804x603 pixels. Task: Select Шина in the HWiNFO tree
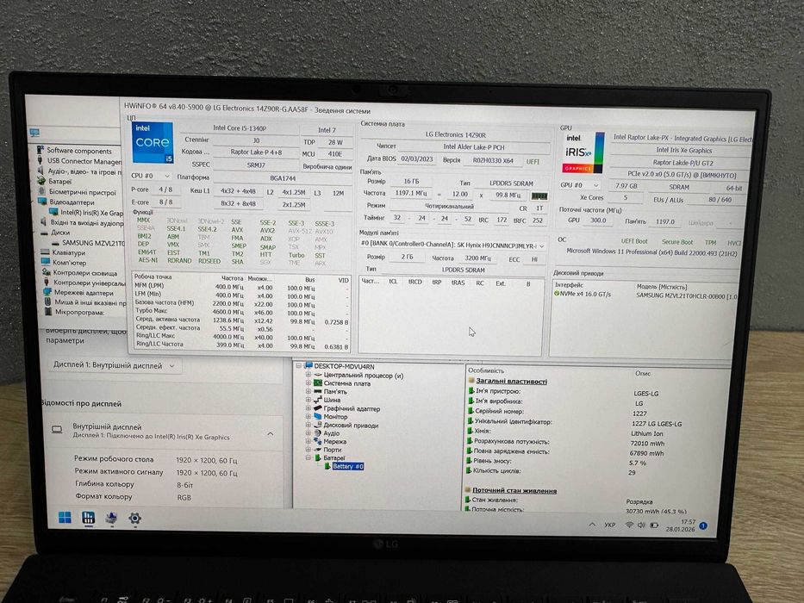pos(332,400)
